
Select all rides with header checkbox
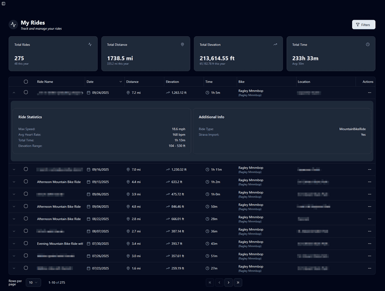click(x=26, y=82)
